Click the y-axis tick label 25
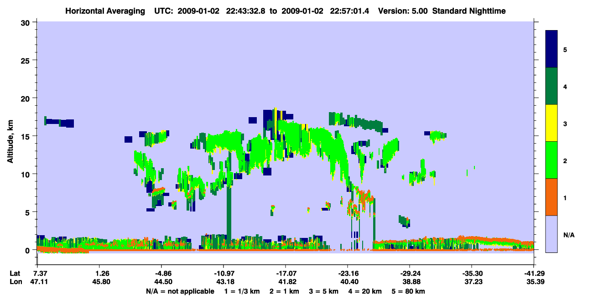The width and height of the screenshot is (593, 304). pyautogui.click(x=26, y=60)
